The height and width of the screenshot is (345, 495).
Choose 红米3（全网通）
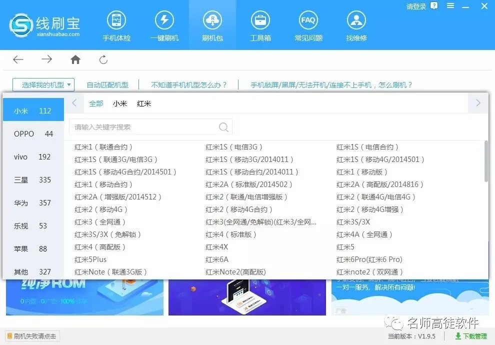click(100, 222)
